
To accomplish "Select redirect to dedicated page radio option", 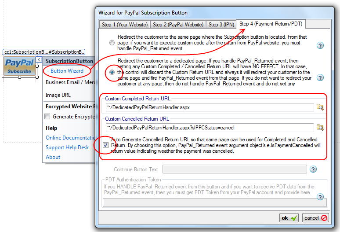I will pyautogui.click(x=112, y=72).
